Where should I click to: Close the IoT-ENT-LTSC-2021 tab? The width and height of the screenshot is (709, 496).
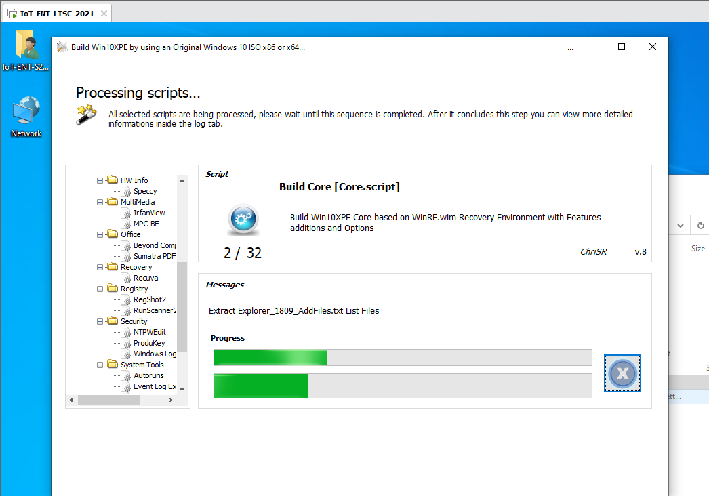(x=104, y=13)
